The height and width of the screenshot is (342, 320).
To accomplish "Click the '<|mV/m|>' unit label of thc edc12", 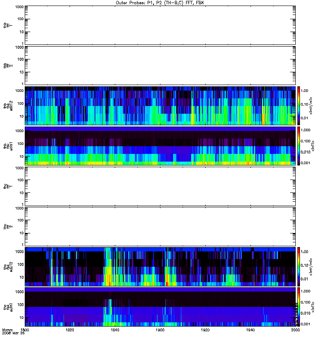I will coord(311,267).
